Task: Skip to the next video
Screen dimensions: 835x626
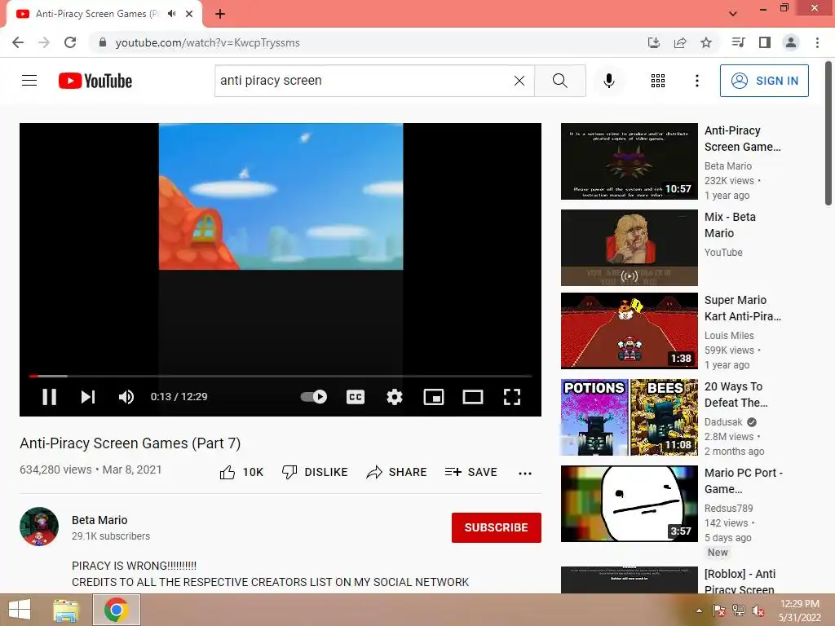Action: click(88, 397)
